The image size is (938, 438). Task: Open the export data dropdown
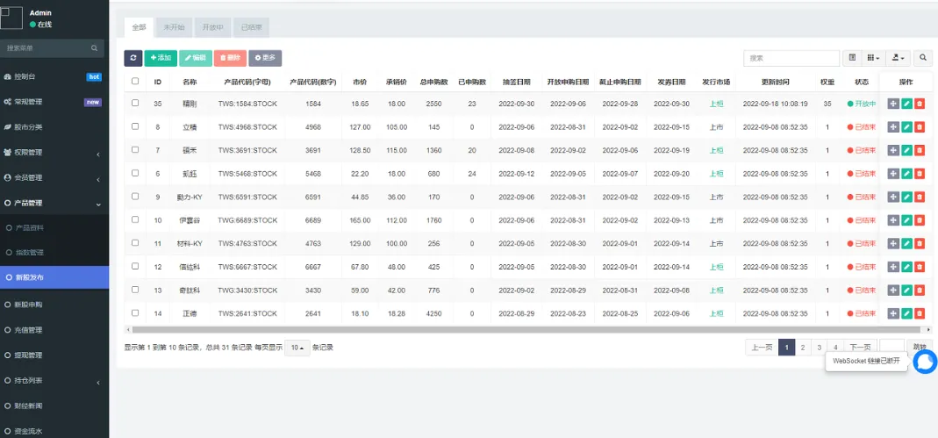click(898, 58)
